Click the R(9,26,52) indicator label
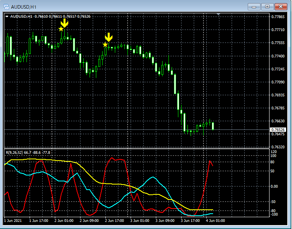Viewport: 292px width, 229px height. [x=28, y=153]
